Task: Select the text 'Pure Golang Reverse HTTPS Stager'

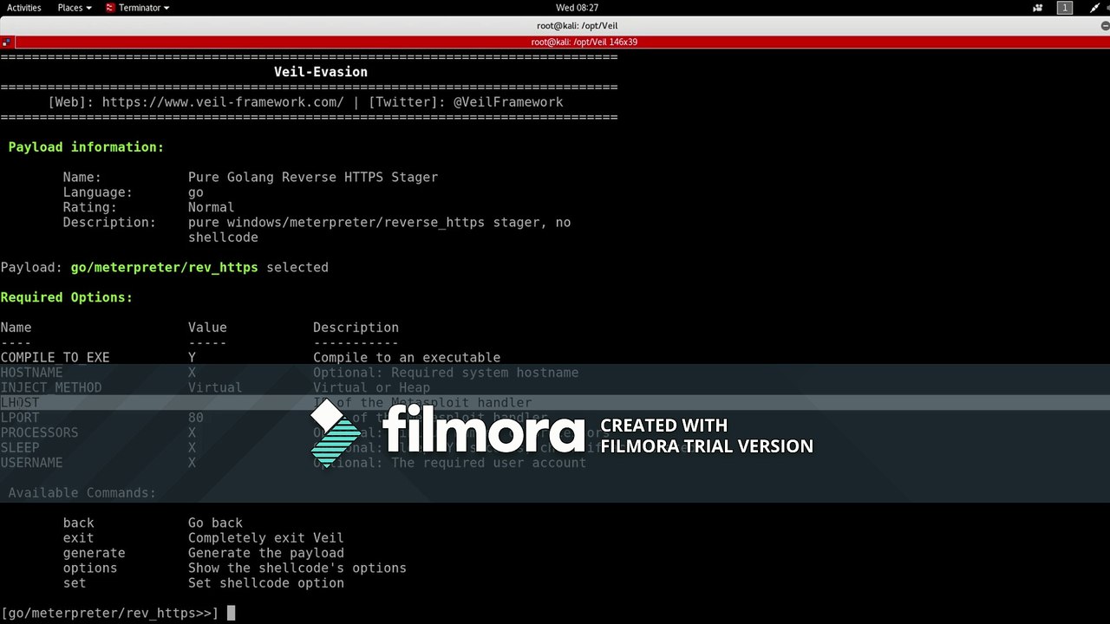Action: pos(313,178)
